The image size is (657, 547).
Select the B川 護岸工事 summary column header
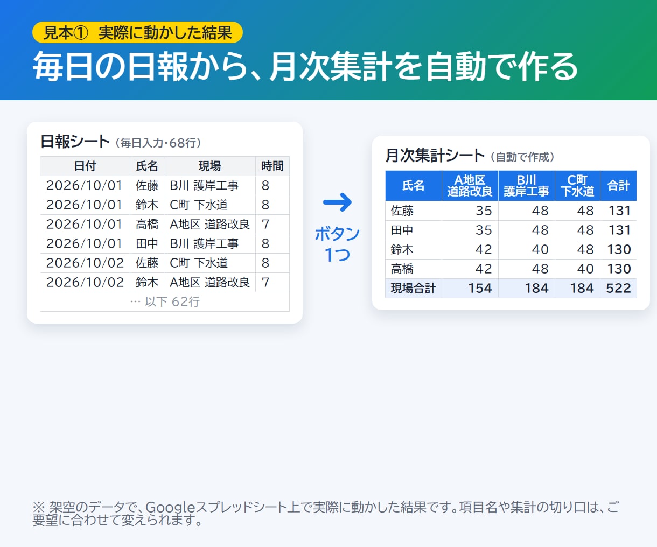pyautogui.click(x=526, y=186)
